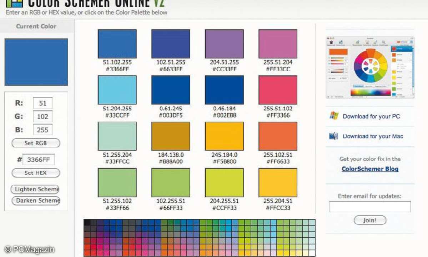Click the Lighten Scheme button

click(35, 189)
